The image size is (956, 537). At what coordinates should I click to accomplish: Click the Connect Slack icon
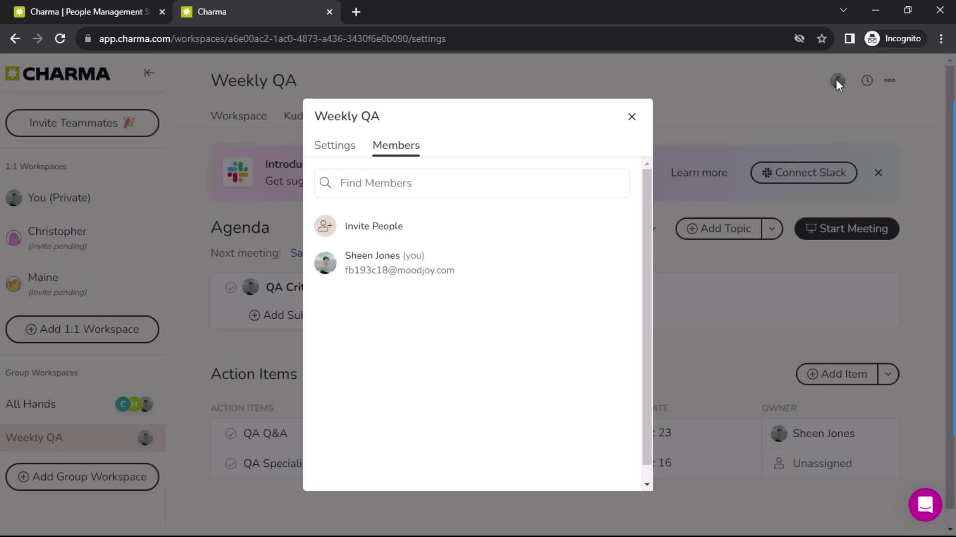[766, 173]
